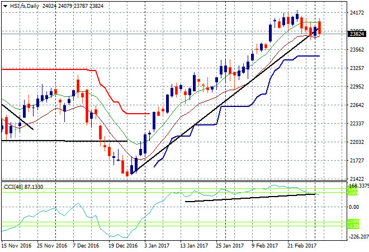Click the OHLC values 24024 24079 23787 23824
The height and width of the screenshot is (252, 369).
point(73,6)
